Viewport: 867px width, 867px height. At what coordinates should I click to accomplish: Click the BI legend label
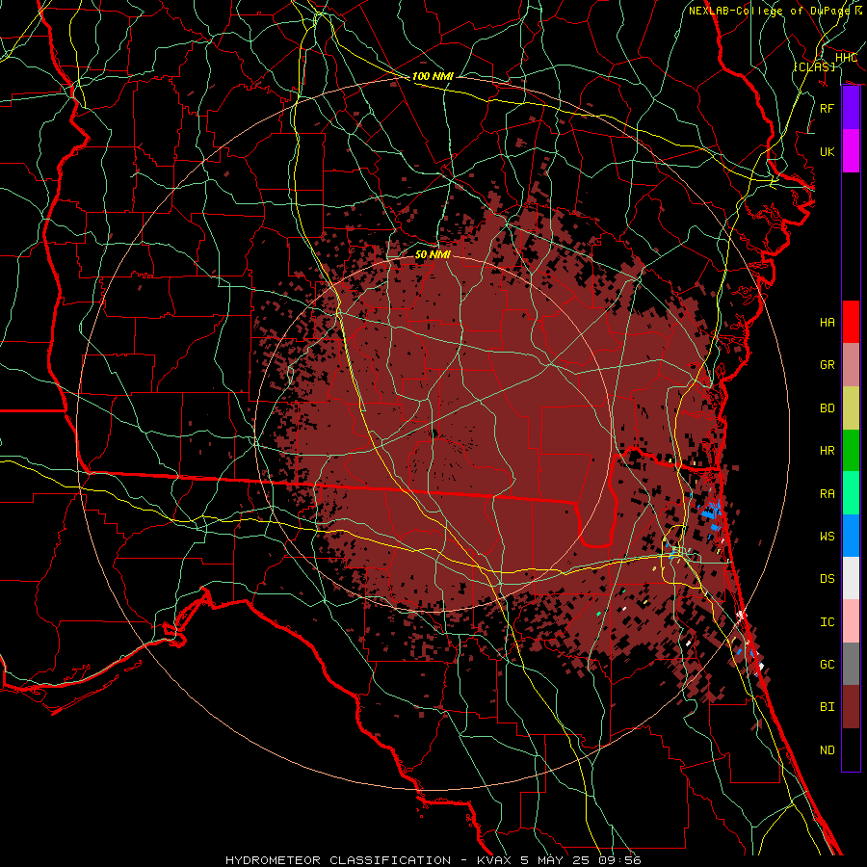(x=827, y=707)
